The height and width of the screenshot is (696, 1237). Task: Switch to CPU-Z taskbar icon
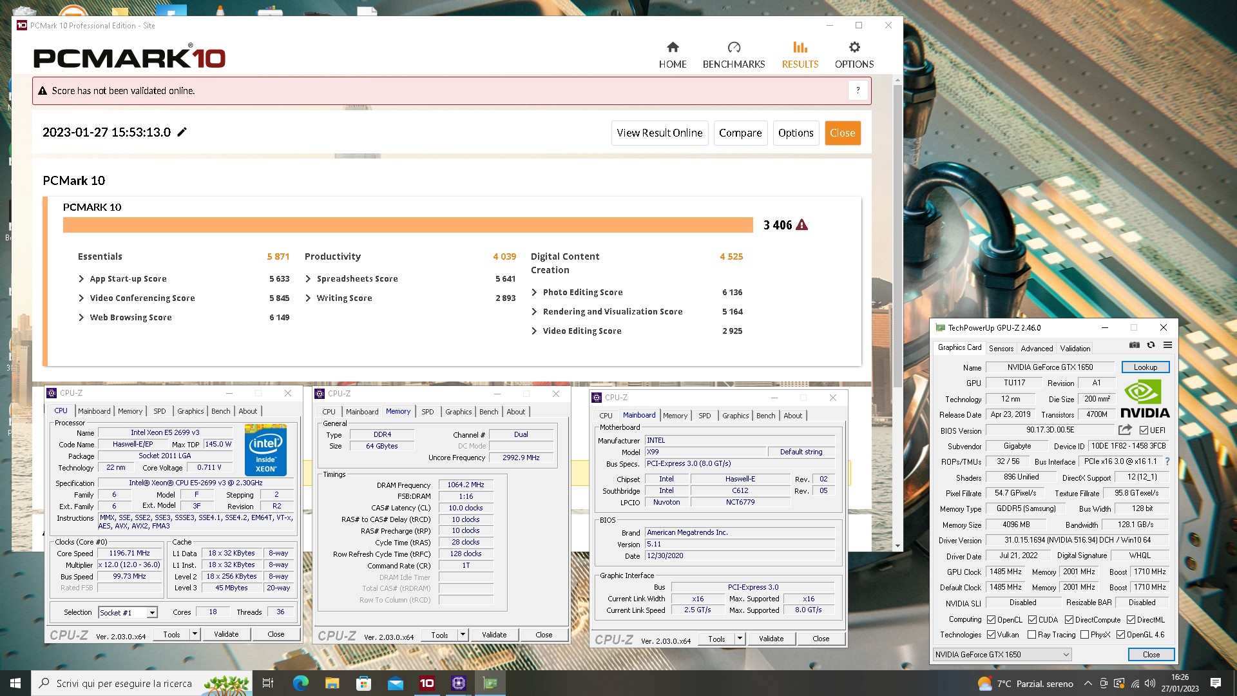point(458,683)
